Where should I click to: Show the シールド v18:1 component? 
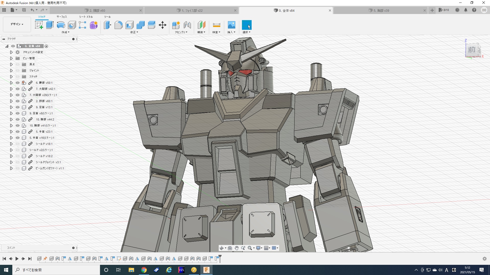(18, 144)
